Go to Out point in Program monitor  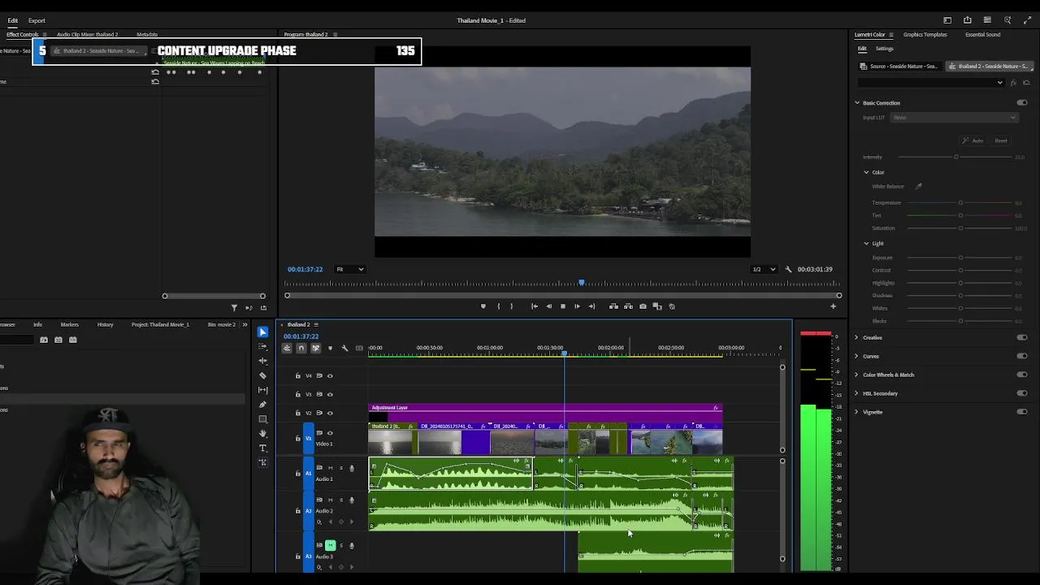[591, 306]
